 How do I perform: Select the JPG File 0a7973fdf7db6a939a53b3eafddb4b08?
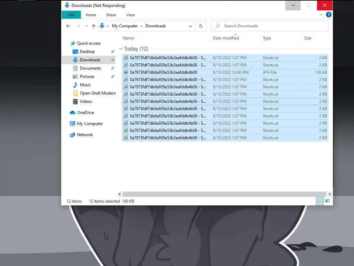(x=225, y=72)
